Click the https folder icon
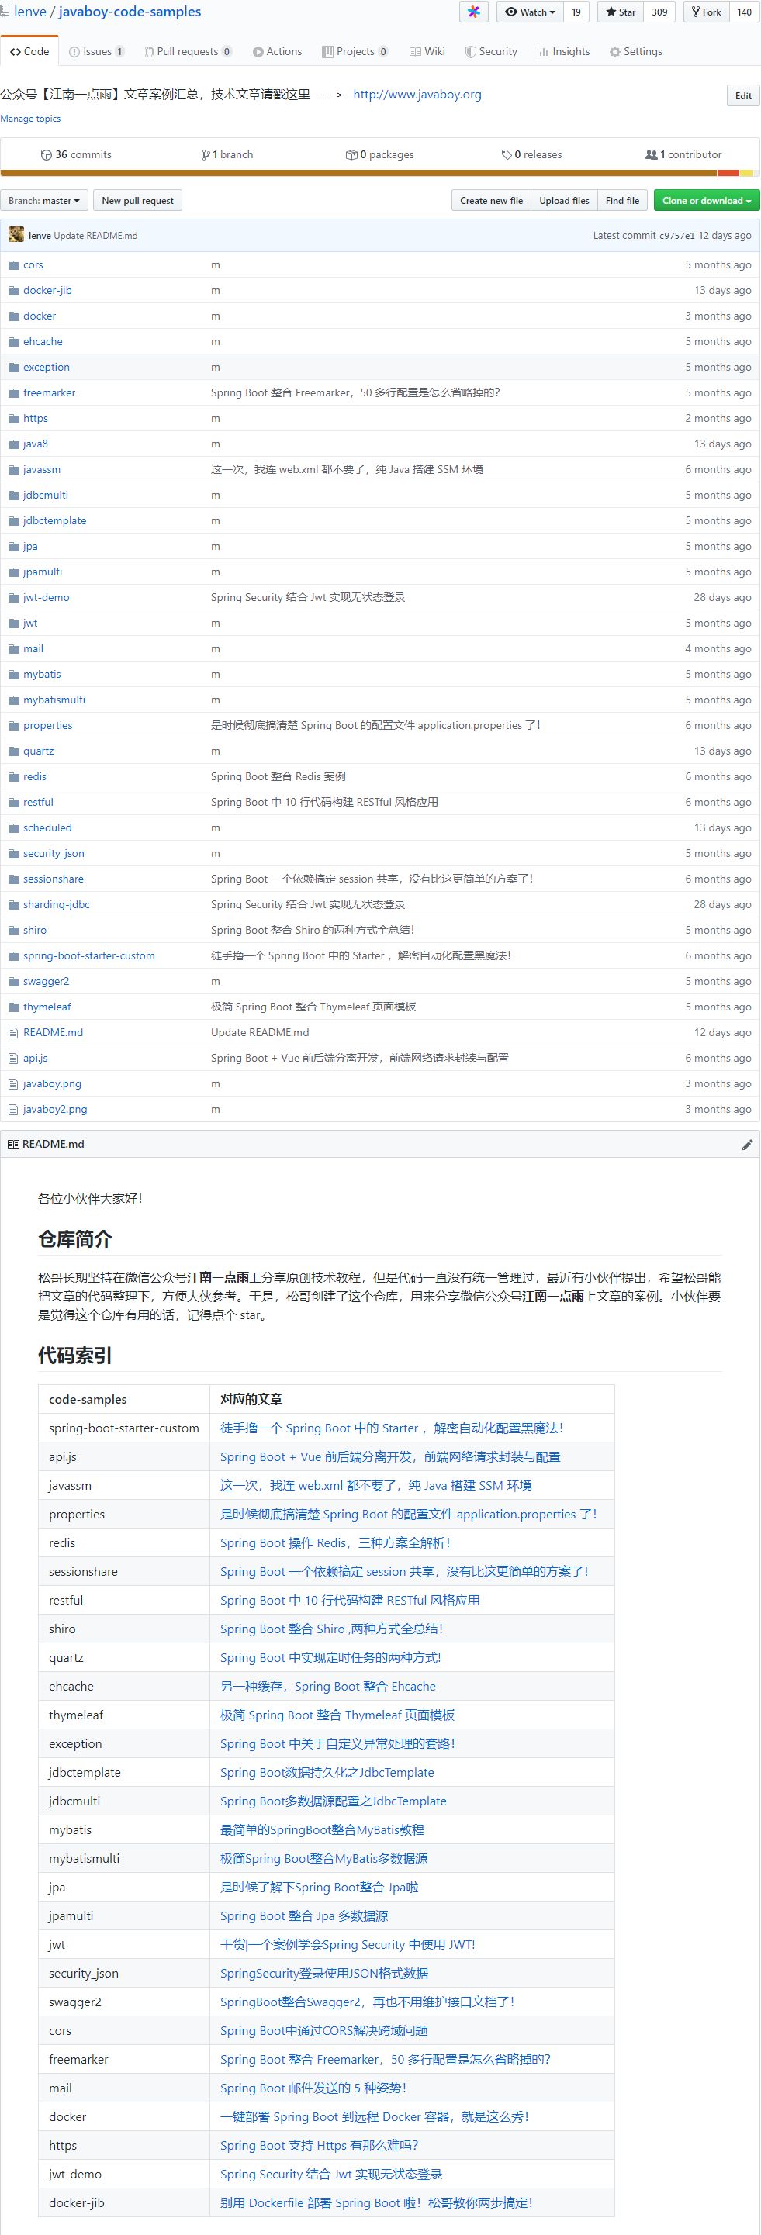Image resolution: width=761 pixels, height=2235 pixels. pyautogui.click(x=14, y=418)
